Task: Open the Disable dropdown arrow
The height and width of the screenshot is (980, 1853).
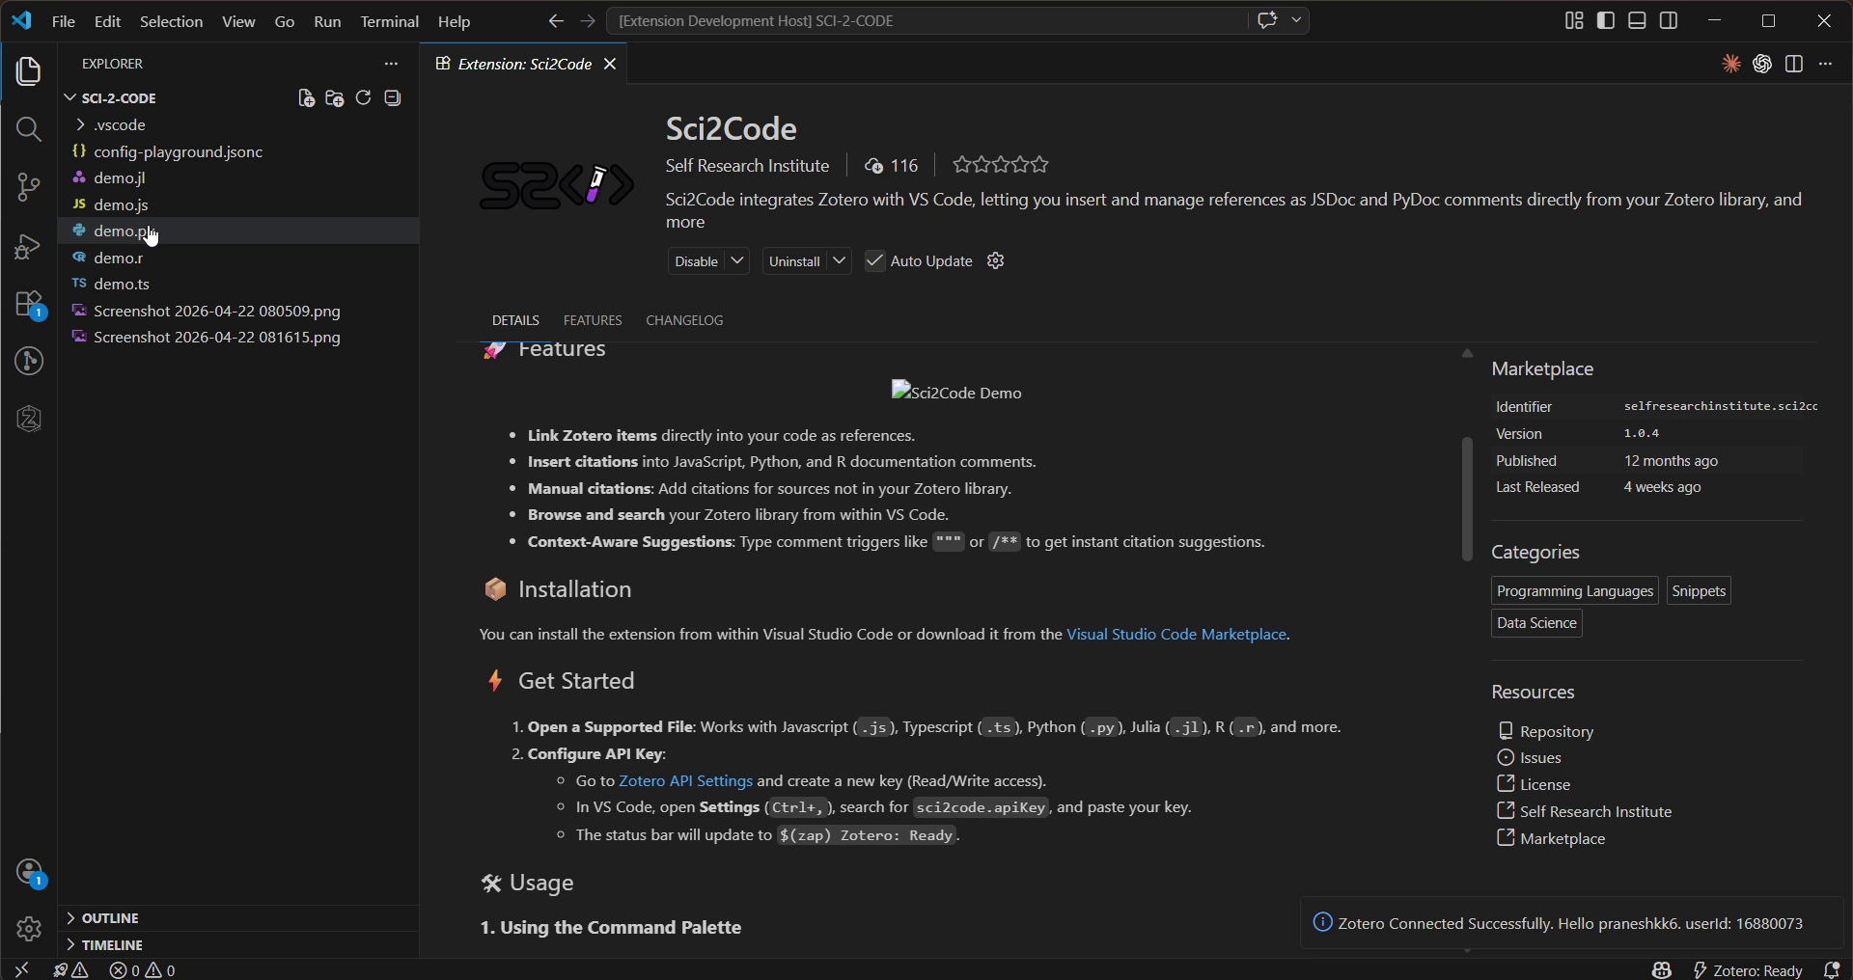Action: pyautogui.click(x=737, y=261)
